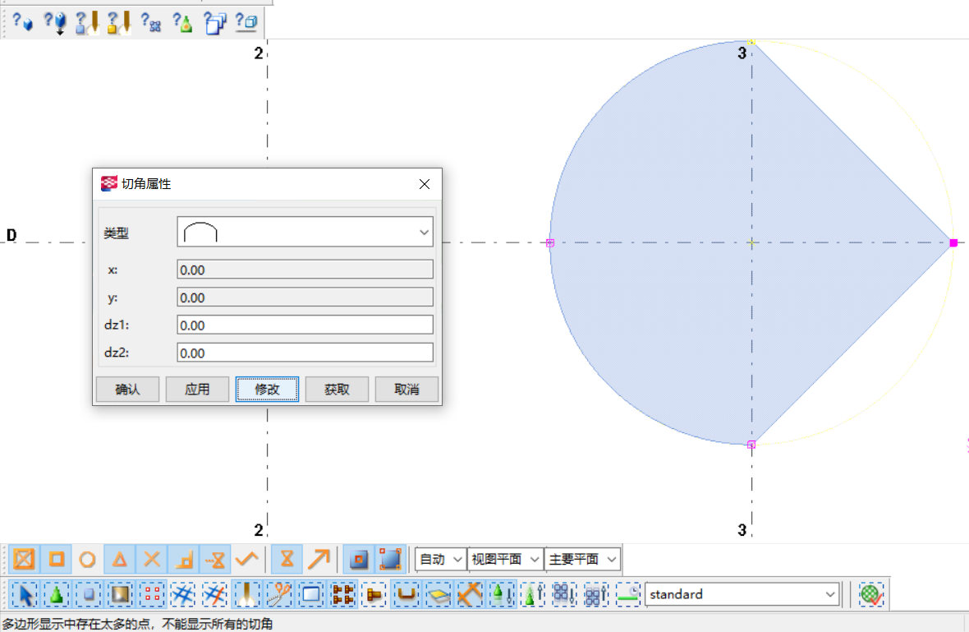Click the dz1 input field
The image size is (969, 632).
pyautogui.click(x=305, y=325)
